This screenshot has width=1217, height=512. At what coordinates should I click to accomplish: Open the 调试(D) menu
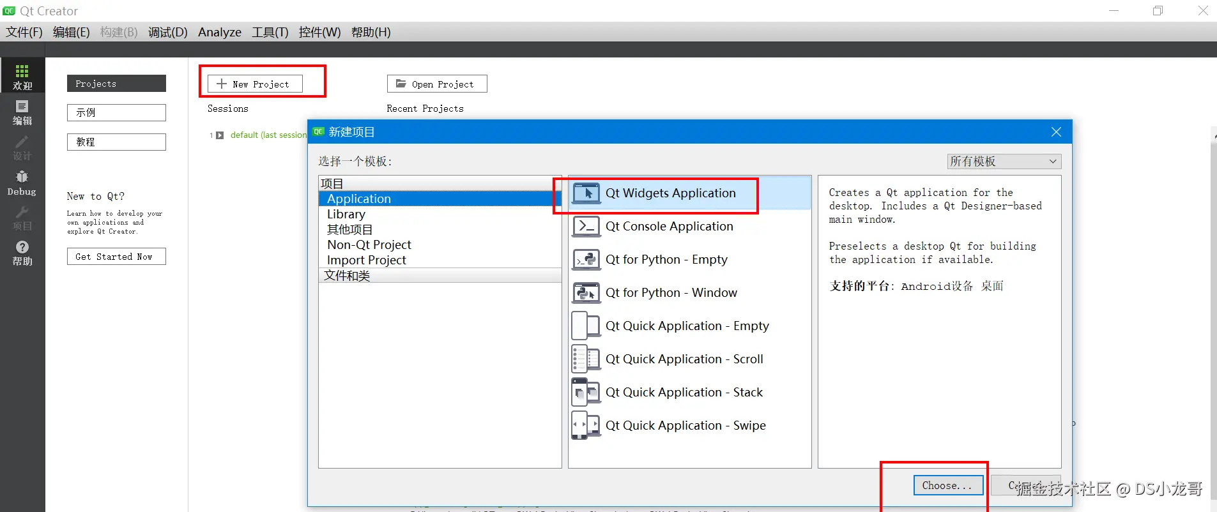click(168, 32)
